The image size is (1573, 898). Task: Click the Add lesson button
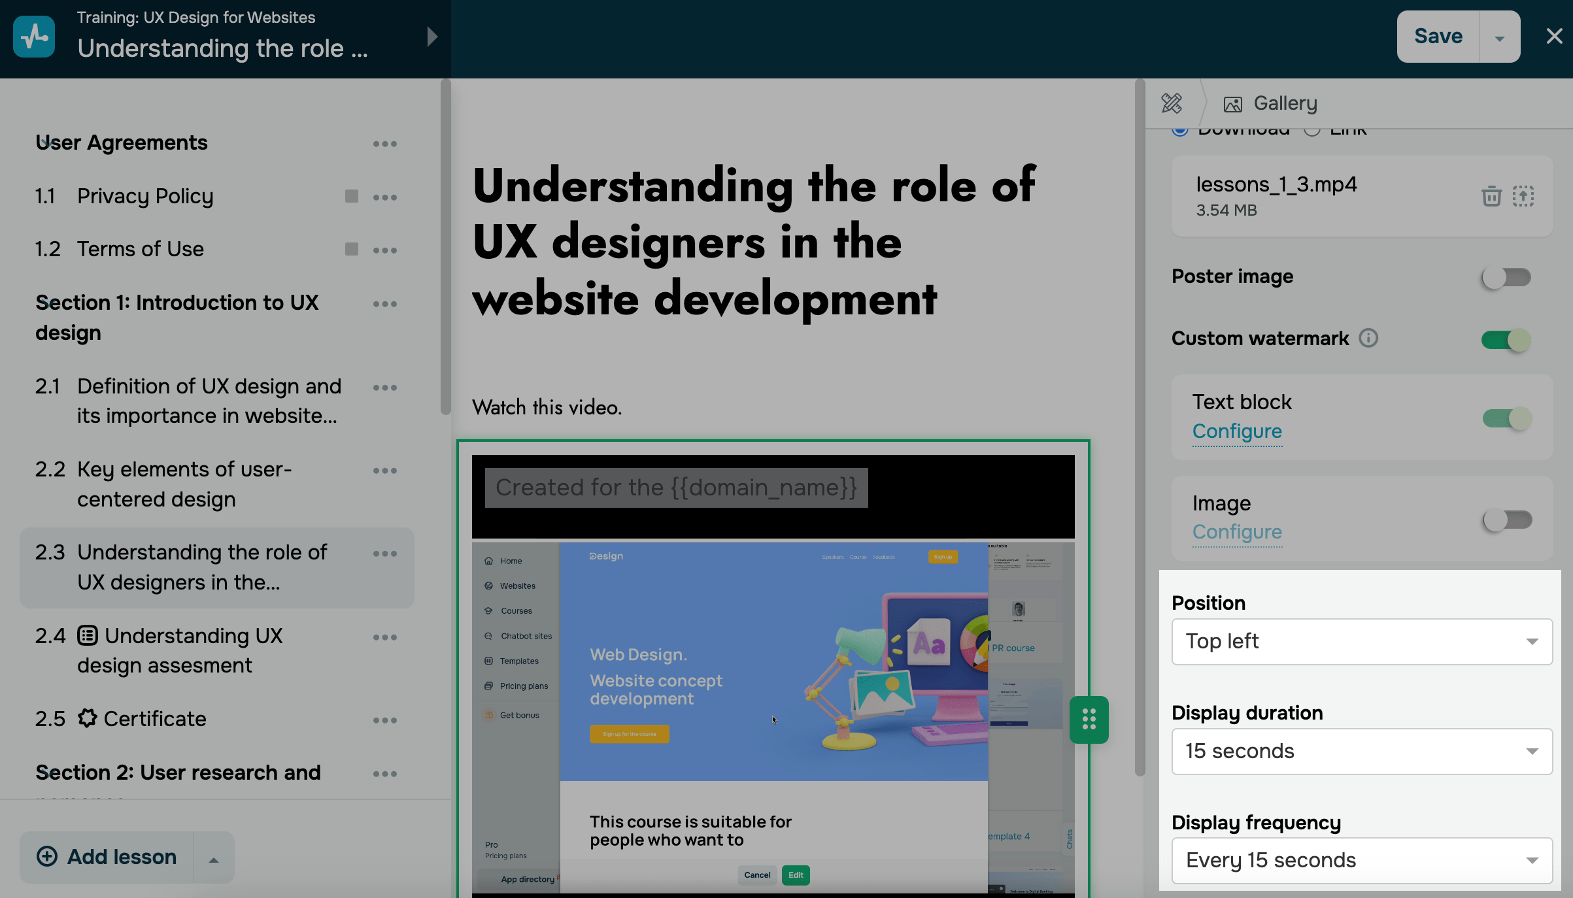pyautogui.click(x=107, y=857)
